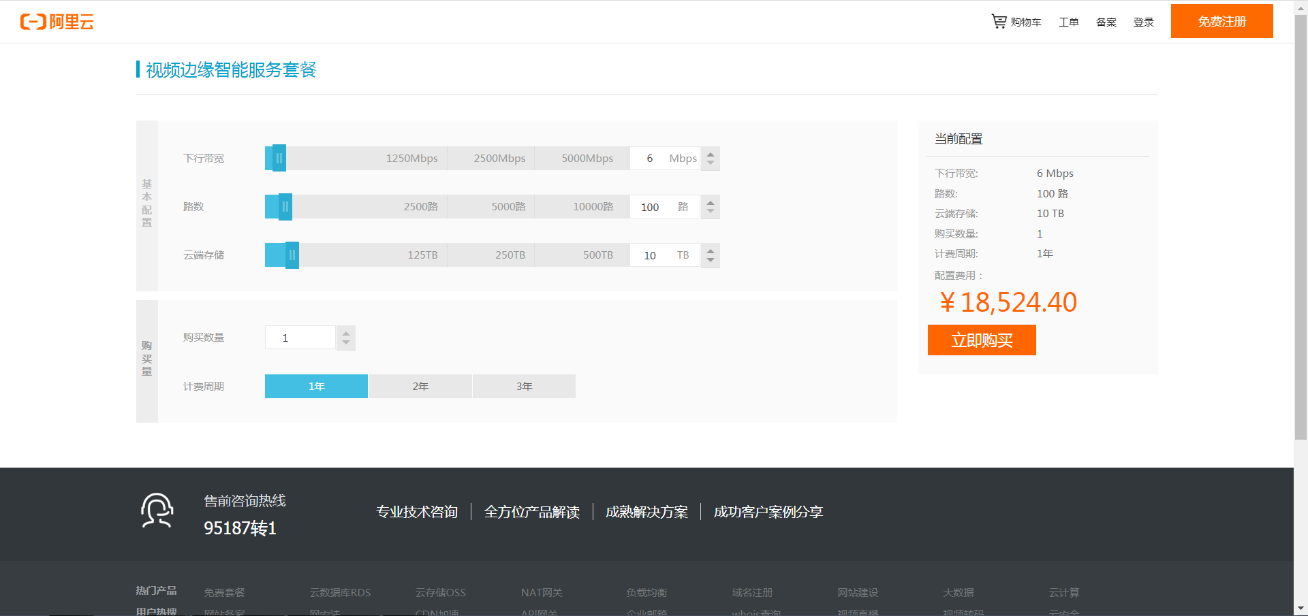Decrease bandwidth with the down arrow

711,164
